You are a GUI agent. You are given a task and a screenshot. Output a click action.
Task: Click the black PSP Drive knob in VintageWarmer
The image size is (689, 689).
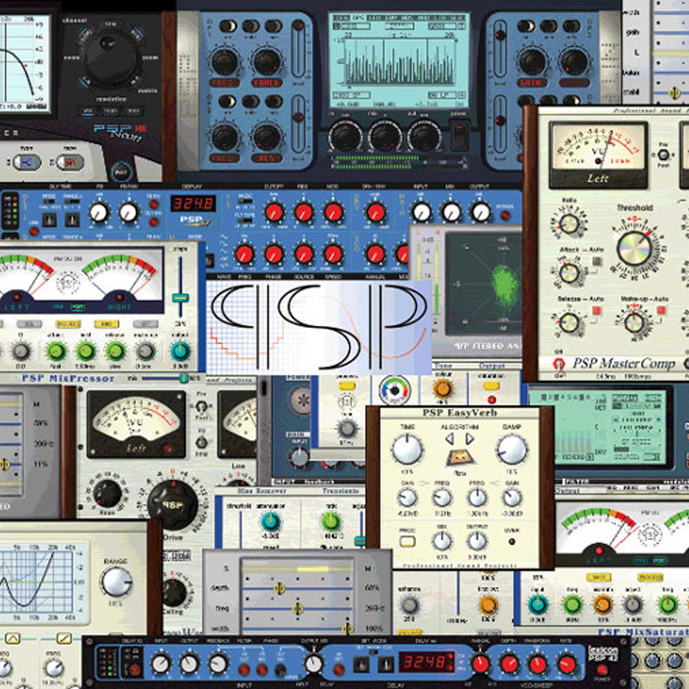click(x=172, y=504)
